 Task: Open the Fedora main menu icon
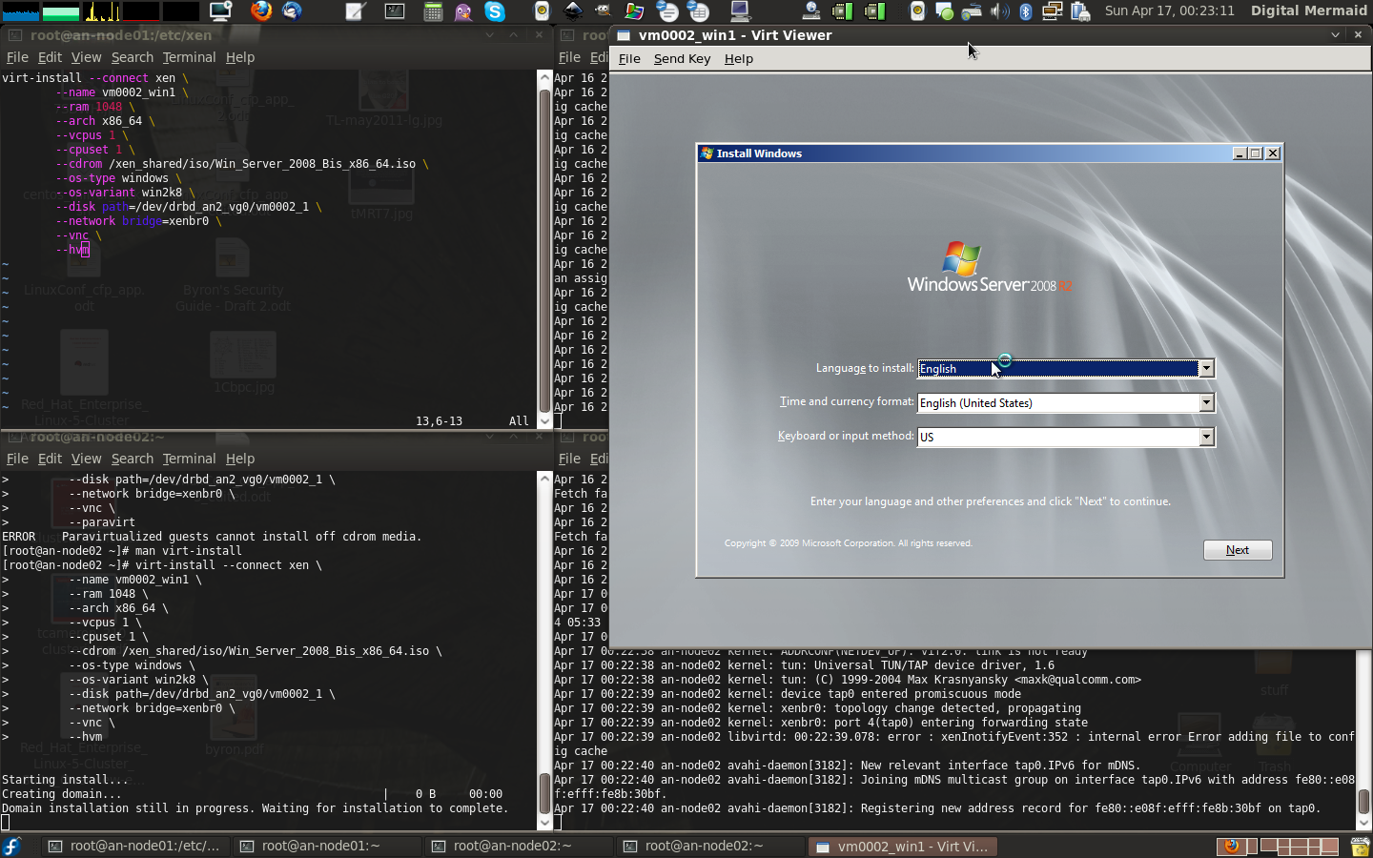(x=11, y=846)
